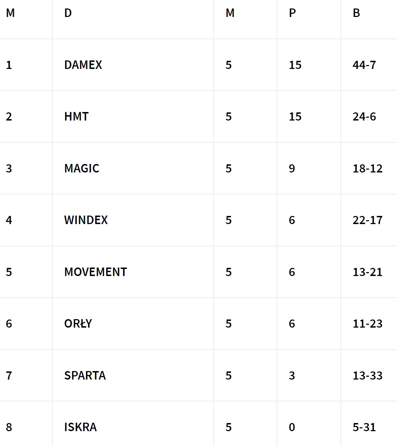Click MAGIC's points value 9
Viewport: 397px width, 446px height.
coord(292,169)
